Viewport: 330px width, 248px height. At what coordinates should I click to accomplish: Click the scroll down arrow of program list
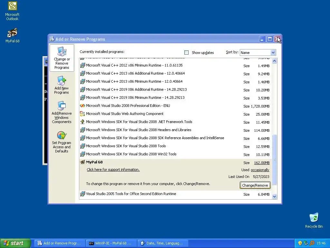[274, 196]
